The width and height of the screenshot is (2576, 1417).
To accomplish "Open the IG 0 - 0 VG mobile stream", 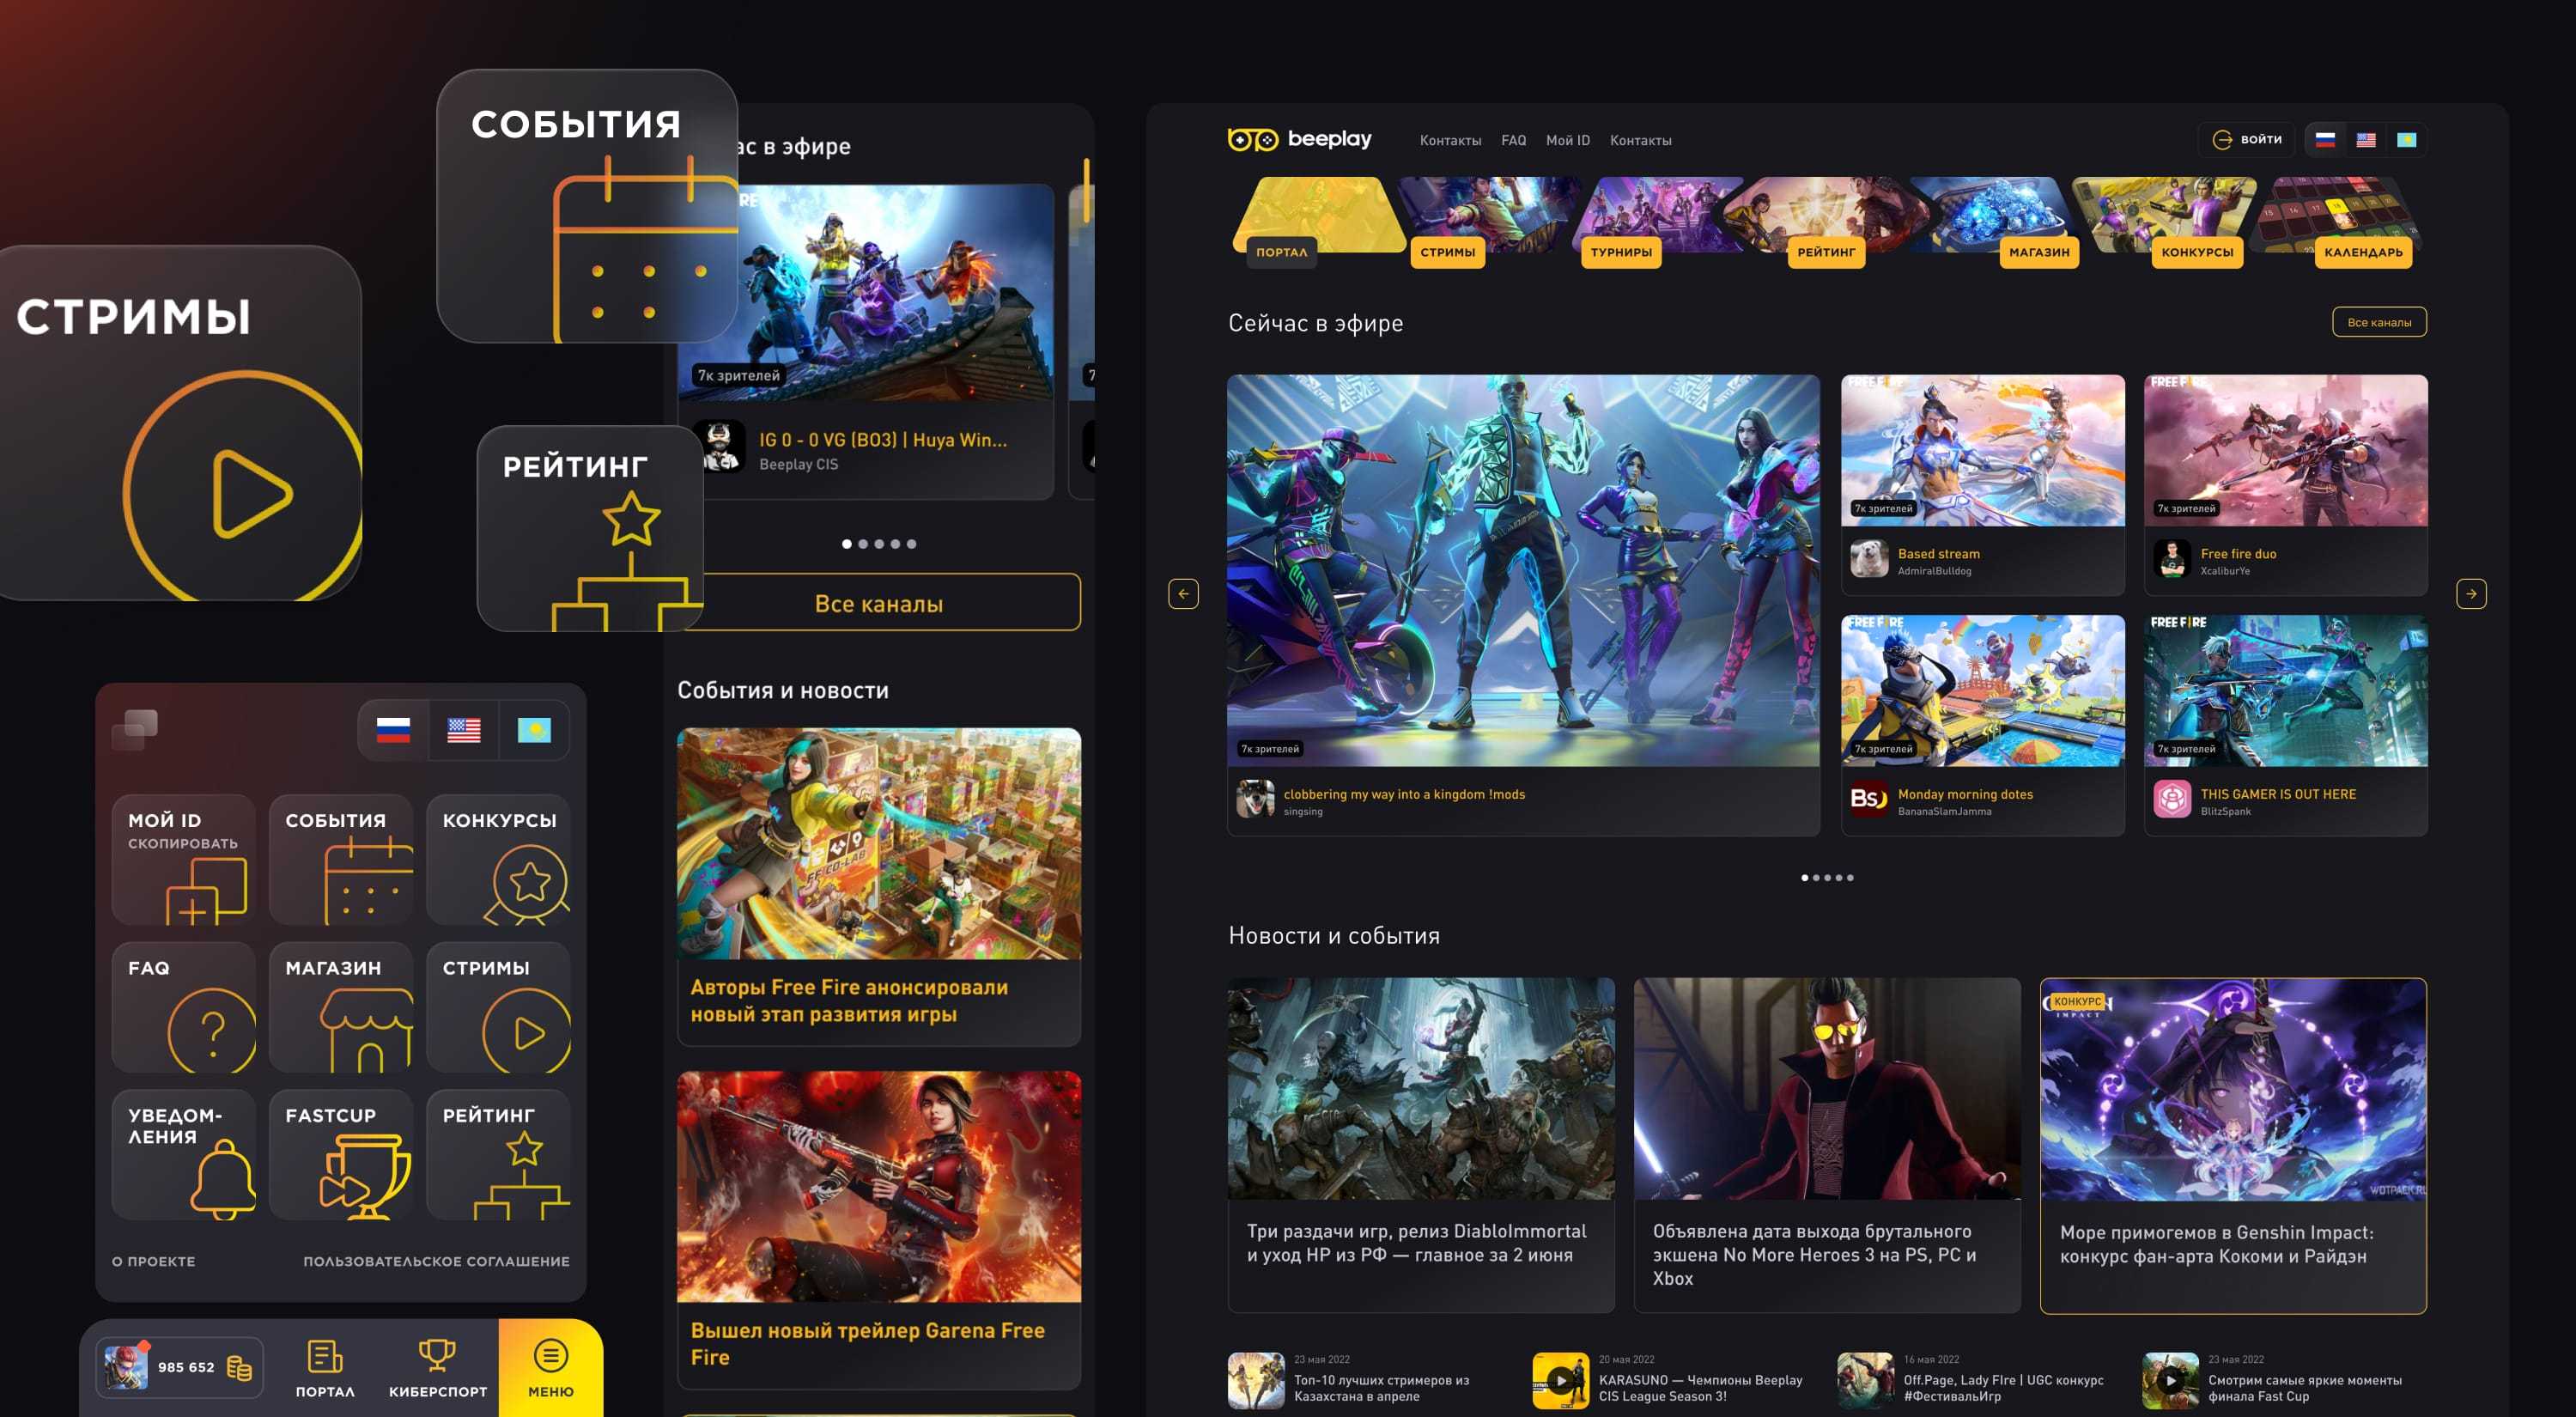I will click(866, 342).
